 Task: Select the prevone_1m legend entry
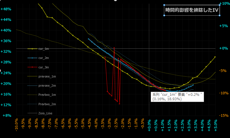tap(42, 76)
